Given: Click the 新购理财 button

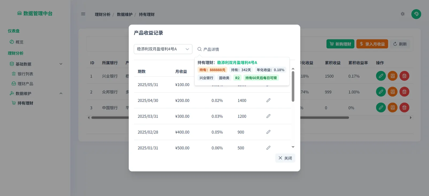Looking at the screenshot, I should coord(340,44).
